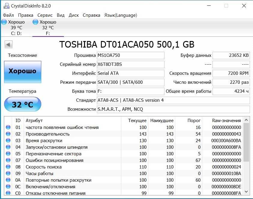The image size is (253, 199).
Task: Click raw value 000000000043
Action: pos(227,134)
